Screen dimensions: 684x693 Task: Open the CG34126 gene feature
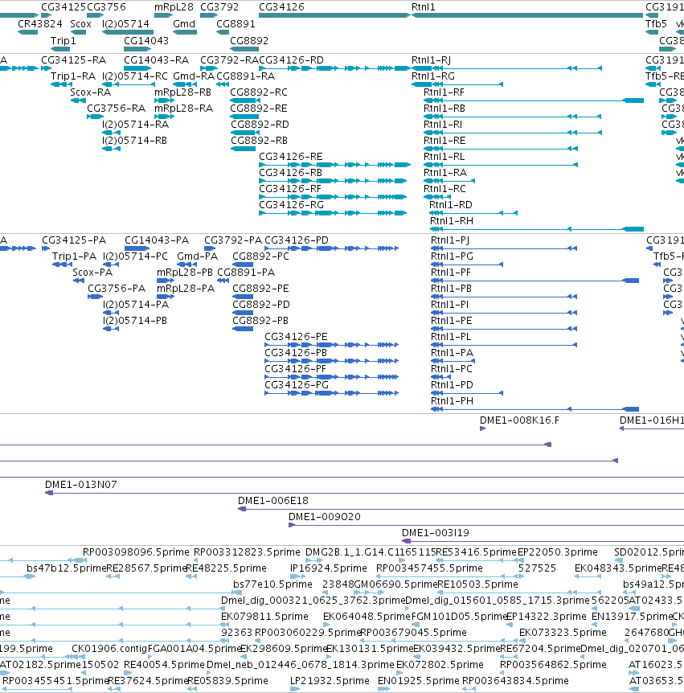(334, 15)
